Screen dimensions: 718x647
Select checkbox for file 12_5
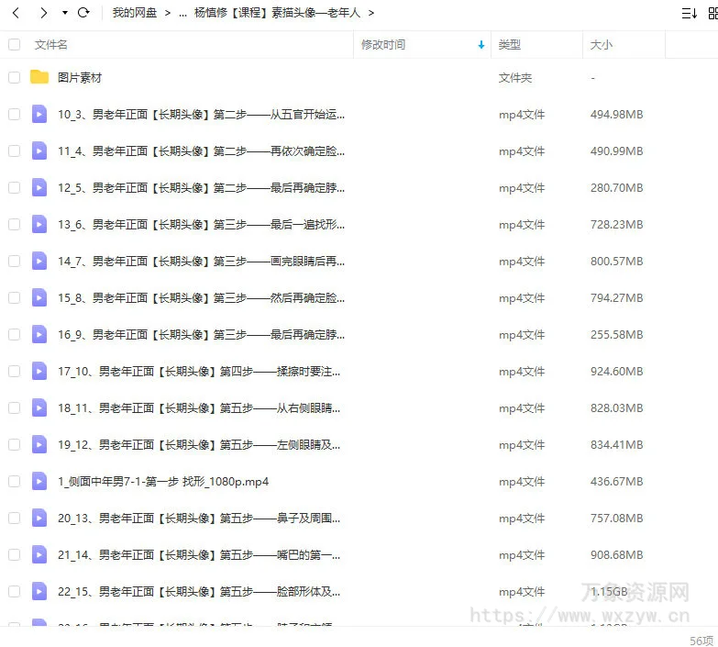(14, 187)
